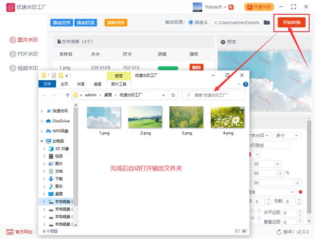Click the output folder browse icon

click(x=267, y=22)
